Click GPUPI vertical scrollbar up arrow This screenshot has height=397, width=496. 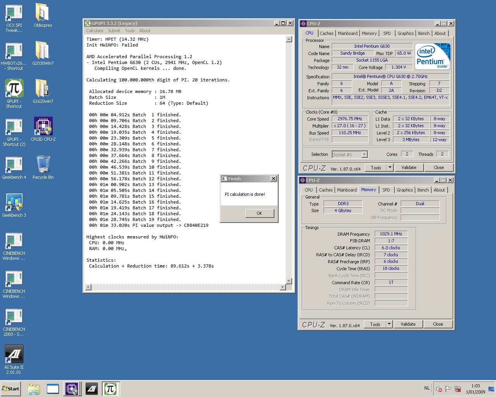click(289, 39)
